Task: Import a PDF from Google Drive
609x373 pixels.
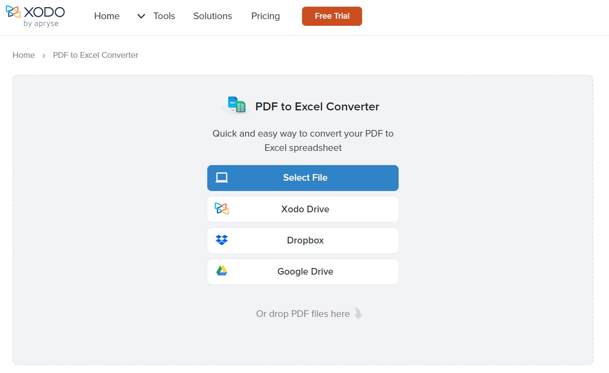Action: pyautogui.click(x=303, y=272)
